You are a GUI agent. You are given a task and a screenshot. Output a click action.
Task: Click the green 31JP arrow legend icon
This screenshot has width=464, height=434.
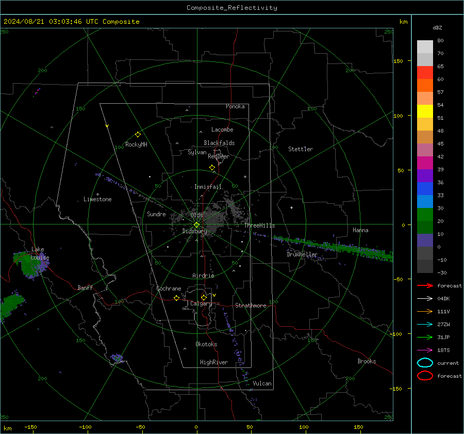(x=425, y=337)
